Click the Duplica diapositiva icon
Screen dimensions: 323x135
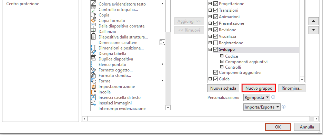pyautogui.click(x=93, y=59)
